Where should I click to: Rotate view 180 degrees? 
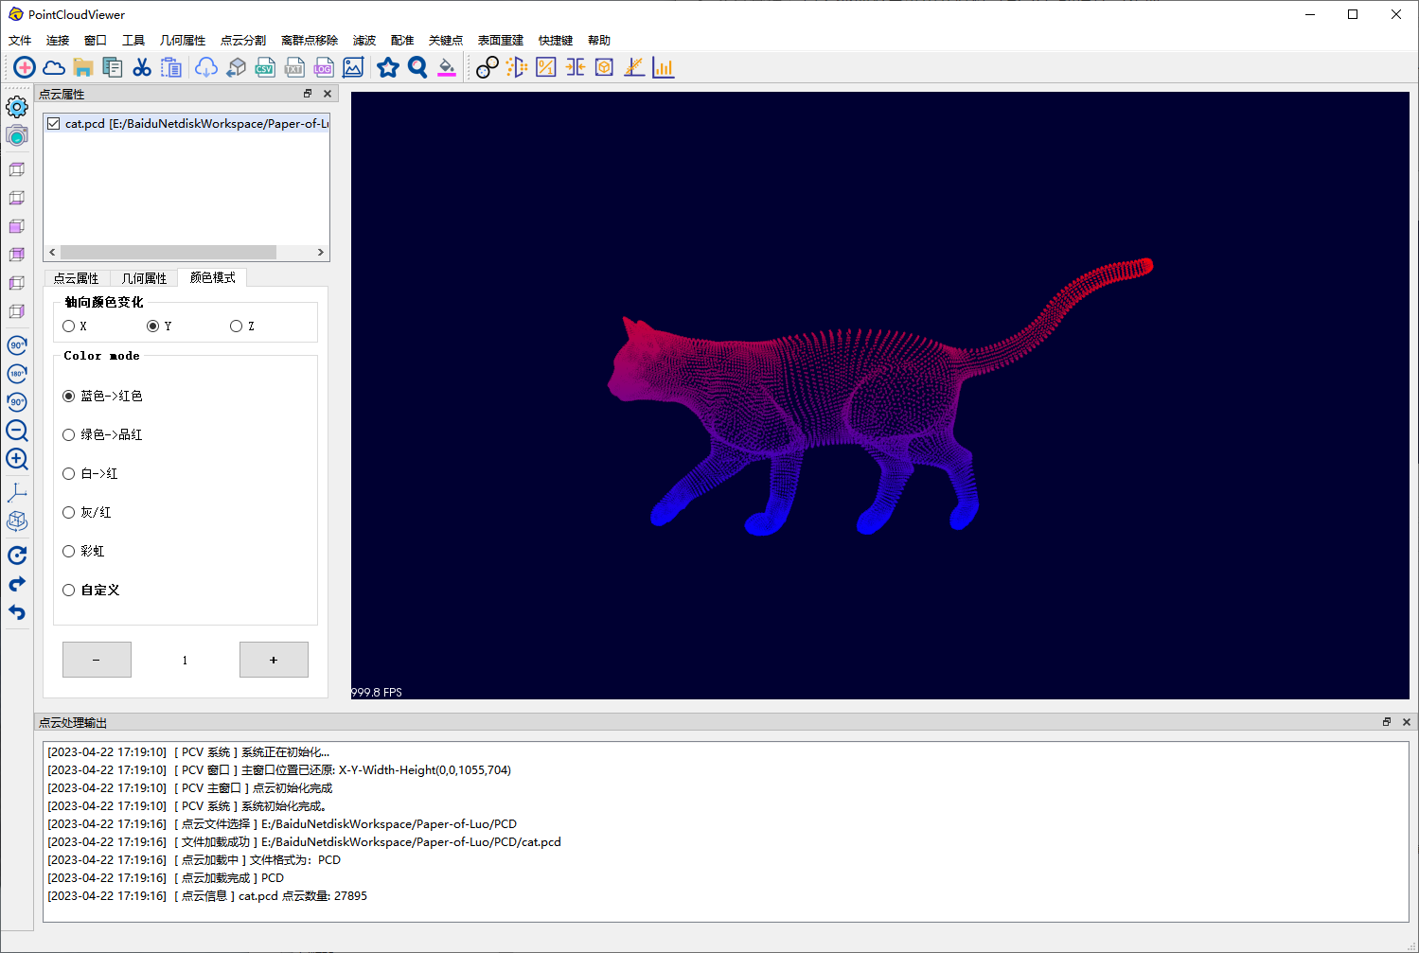tap(17, 374)
